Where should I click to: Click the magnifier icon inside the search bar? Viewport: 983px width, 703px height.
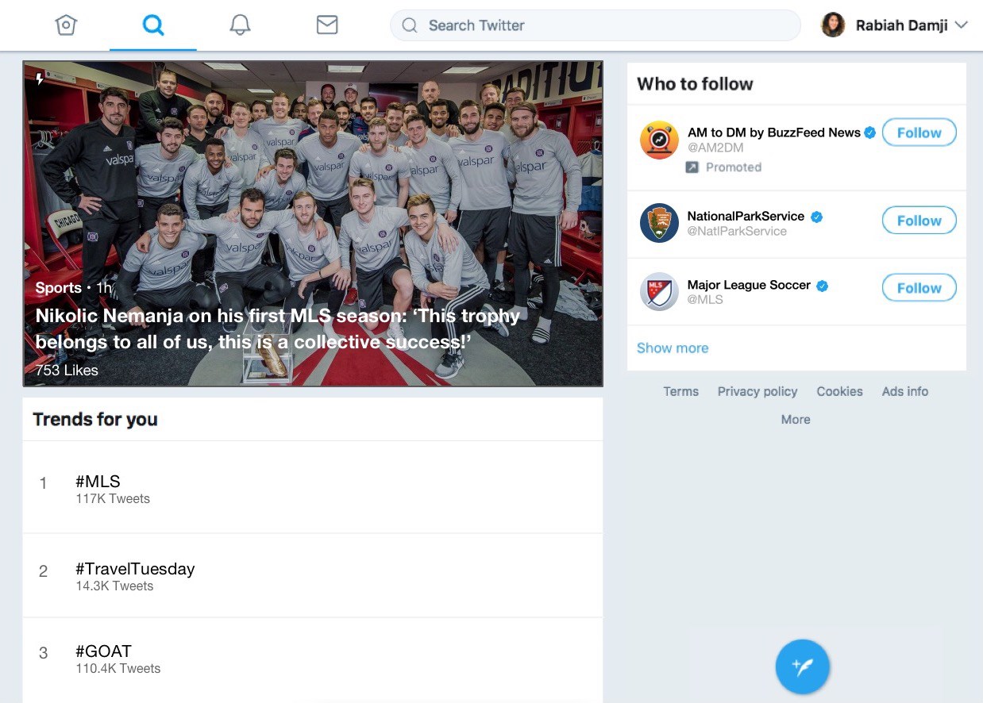[409, 25]
